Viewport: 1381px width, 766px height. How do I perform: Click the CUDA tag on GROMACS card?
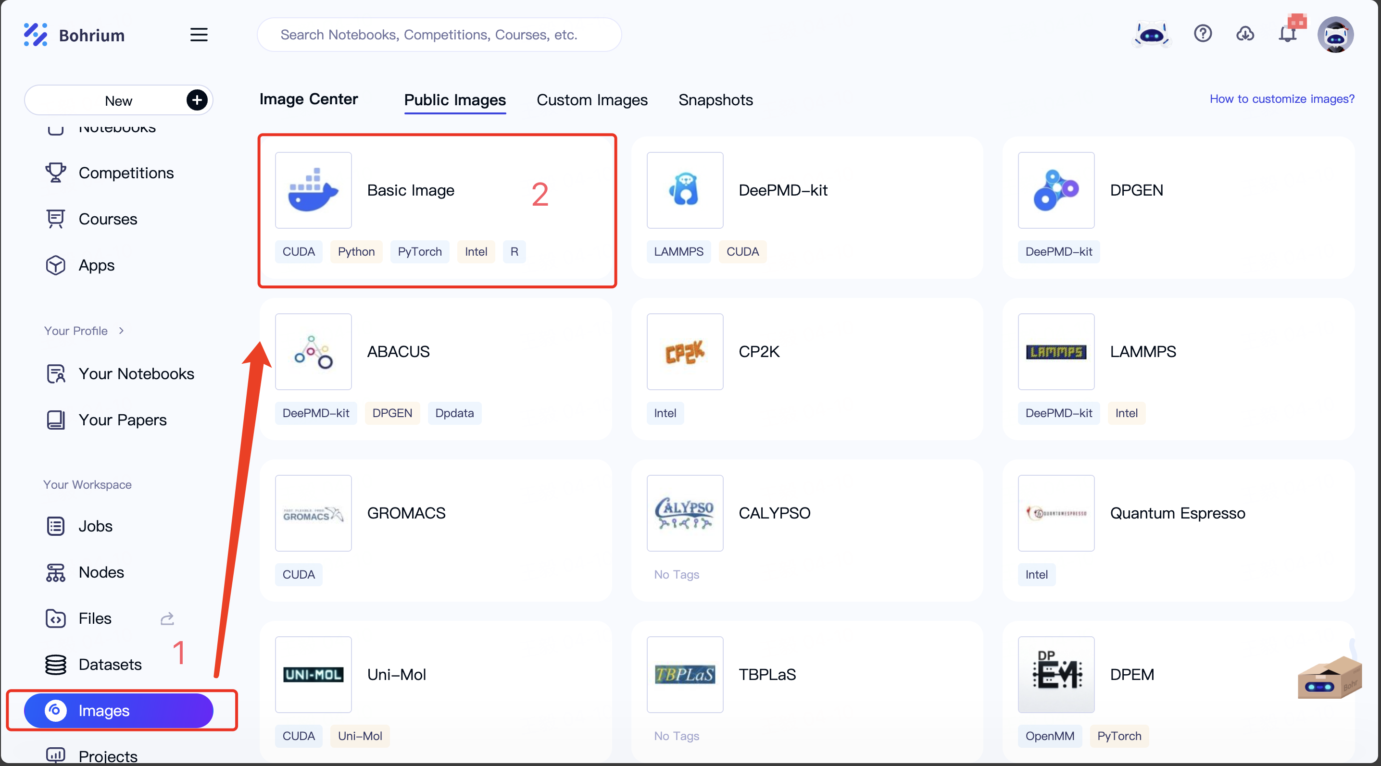pyautogui.click(x=299, y=574)
